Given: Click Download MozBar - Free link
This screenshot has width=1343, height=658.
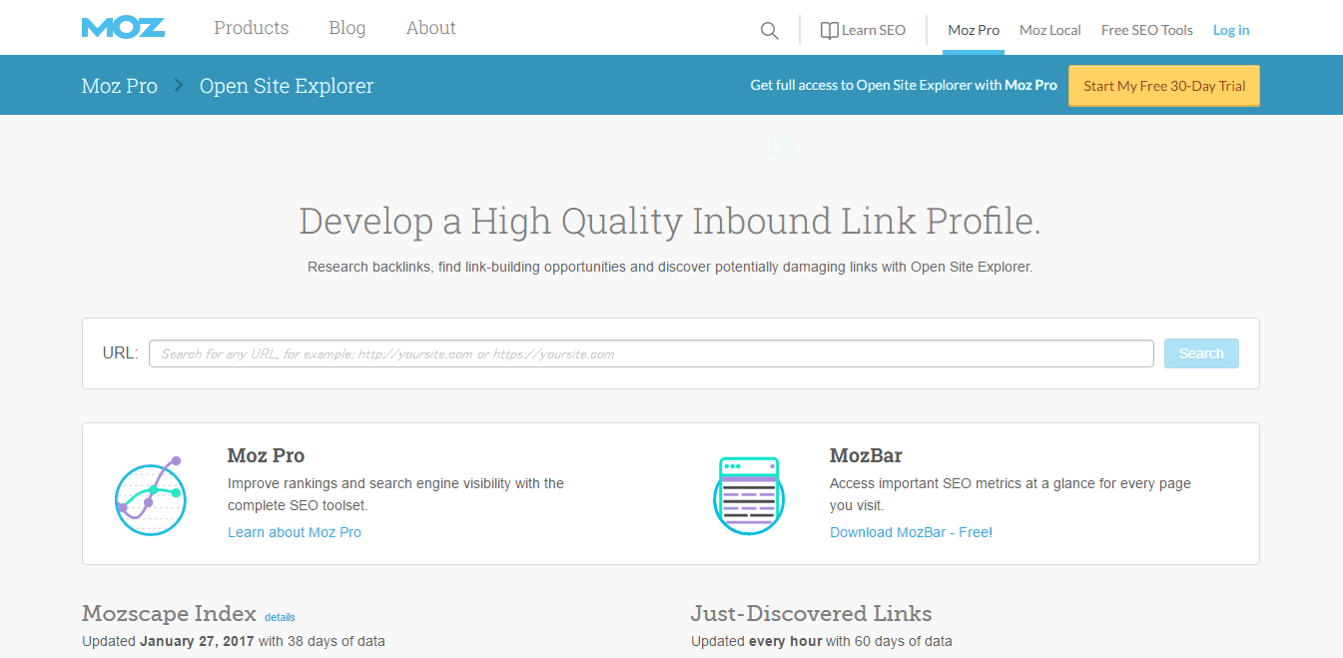Looking at the screenshot, I should tap(911, 532).
